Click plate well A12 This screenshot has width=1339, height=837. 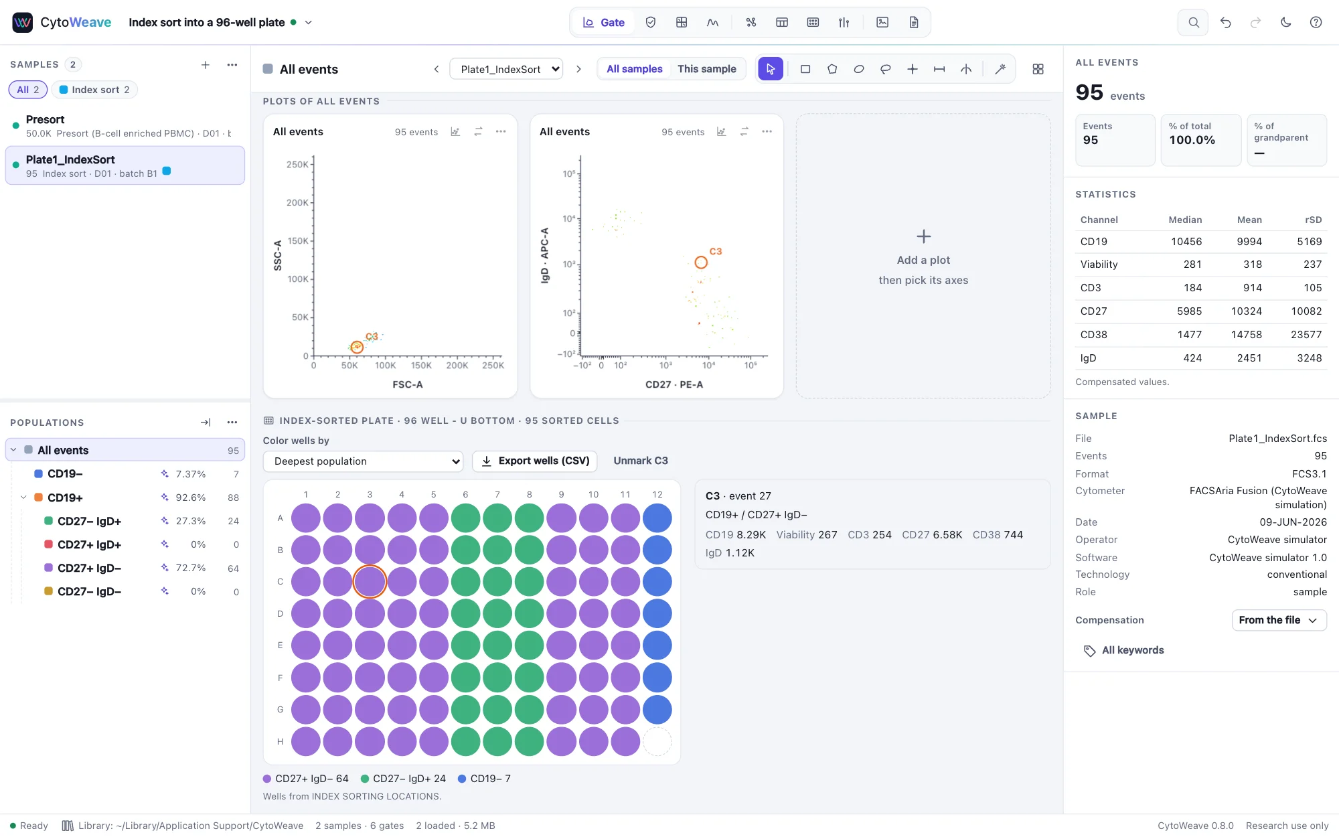[x=657, y=518]
